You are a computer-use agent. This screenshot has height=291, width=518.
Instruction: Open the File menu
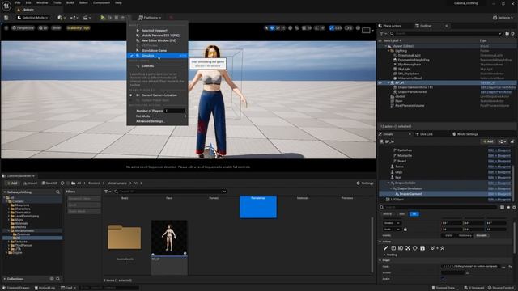point(18,2)
